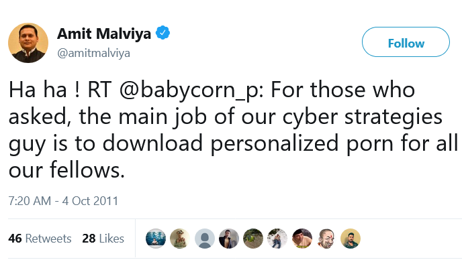This screenshot has width=462, height=260.
Task: Open liker avatar of man in open black jacket
Action: 229,239
